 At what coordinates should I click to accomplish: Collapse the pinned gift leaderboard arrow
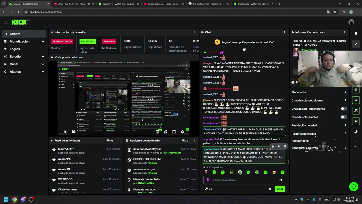(x=244, y=50)
